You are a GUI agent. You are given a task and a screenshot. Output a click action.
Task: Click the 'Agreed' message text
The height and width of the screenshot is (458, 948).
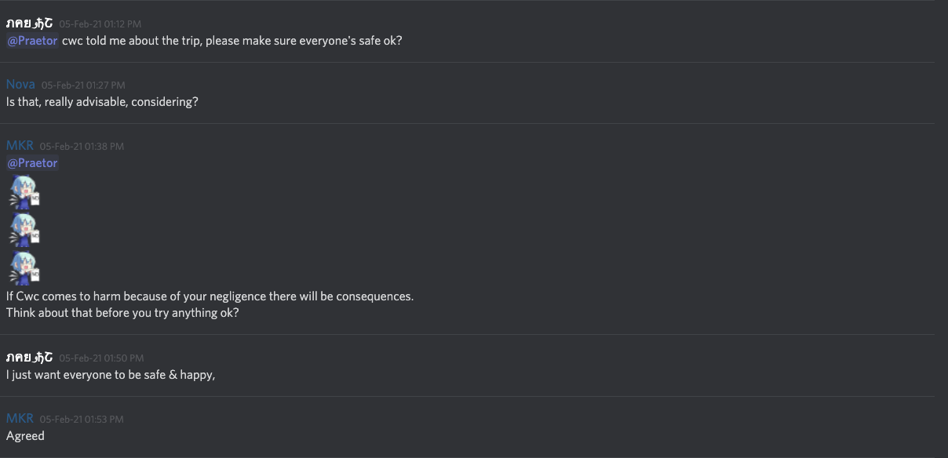coord(25,436)
